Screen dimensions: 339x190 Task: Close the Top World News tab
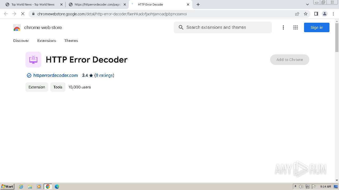pos(61,4)
